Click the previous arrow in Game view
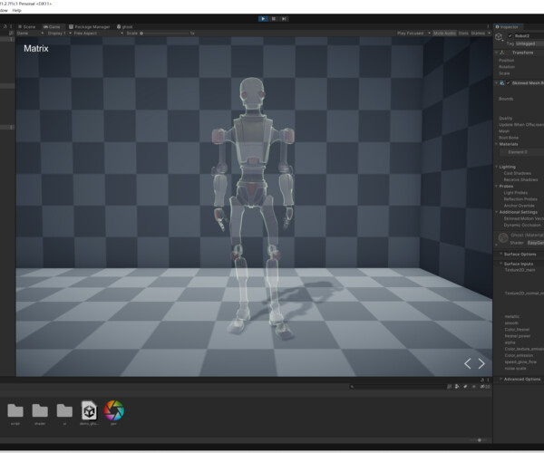Screen dimensions: 544x453 [x=468, y=363]
